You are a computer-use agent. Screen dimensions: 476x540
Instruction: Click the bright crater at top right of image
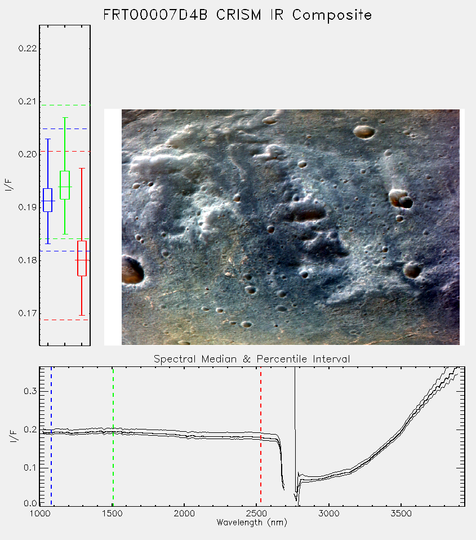coord(364,131)
